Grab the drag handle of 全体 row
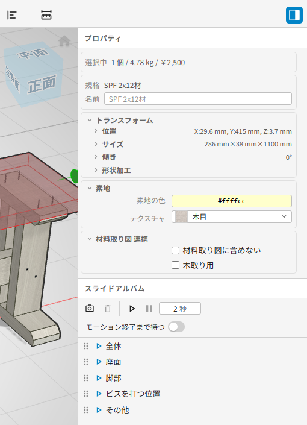Viewport: 307px width, 425px height. pos(86,346)
